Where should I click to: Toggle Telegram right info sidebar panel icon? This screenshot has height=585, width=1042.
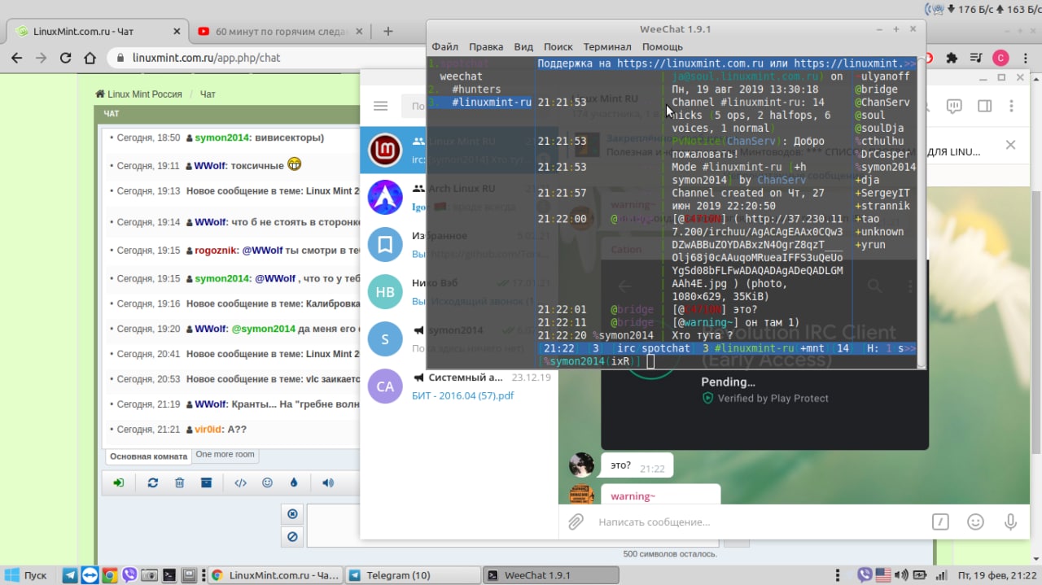[984, 106]
